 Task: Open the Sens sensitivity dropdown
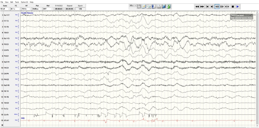pos(5,9)
